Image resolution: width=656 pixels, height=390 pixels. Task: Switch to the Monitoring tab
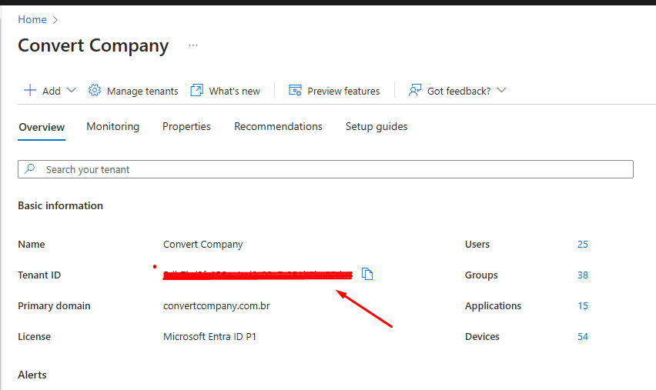click(x=113, y=127)
